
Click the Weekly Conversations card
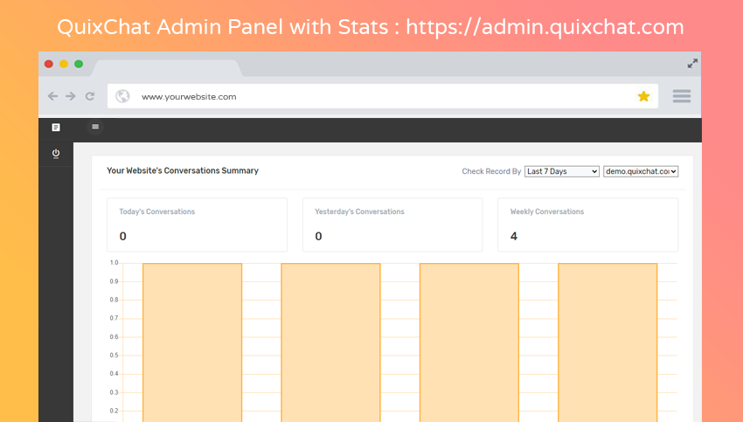tap(587, 225)
